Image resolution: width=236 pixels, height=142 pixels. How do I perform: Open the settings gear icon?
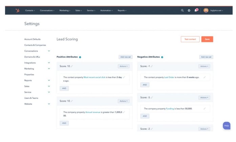[189, 10]
